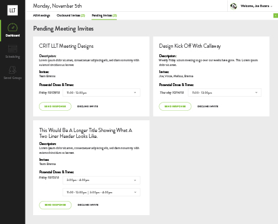Image resolution: width=278 pixels, height=224 pixels.
Task: Decline invite for Design Kick Off With Callaway
Action: [208, 106]
